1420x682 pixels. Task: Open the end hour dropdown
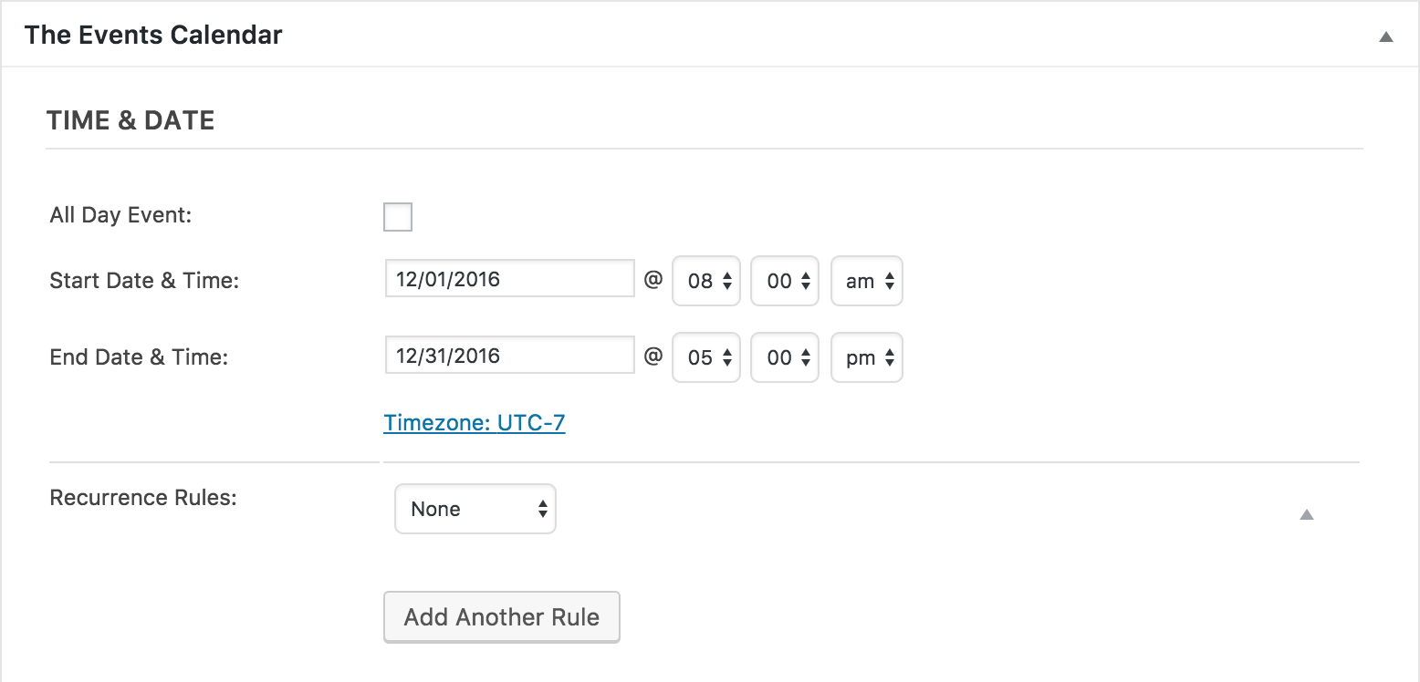[x=705, y=357]
